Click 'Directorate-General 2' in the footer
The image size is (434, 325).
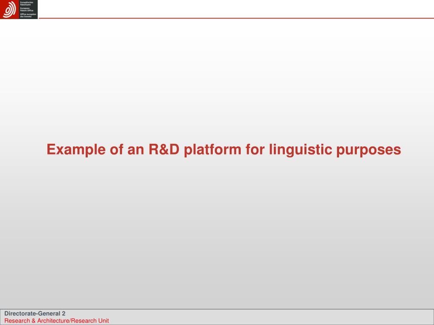35,314
